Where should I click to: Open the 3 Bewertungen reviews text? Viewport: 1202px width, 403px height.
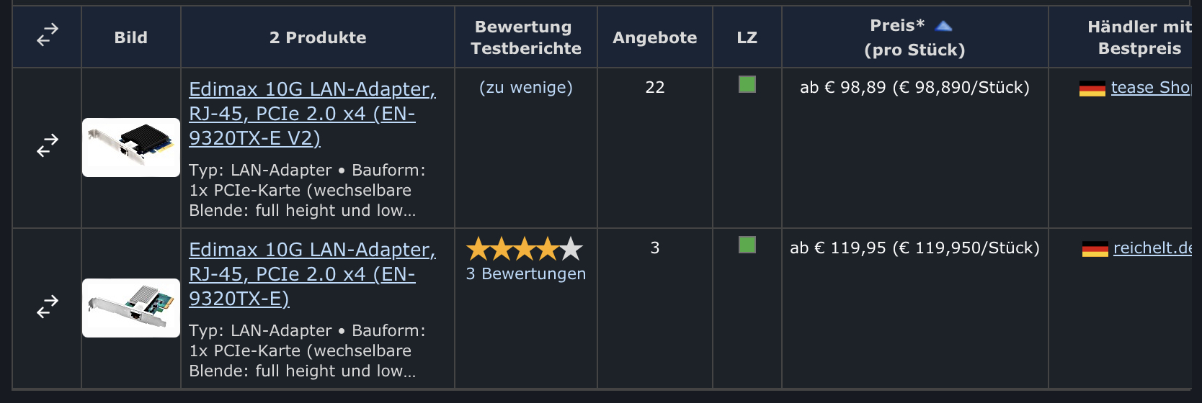(x=526, y=274)
